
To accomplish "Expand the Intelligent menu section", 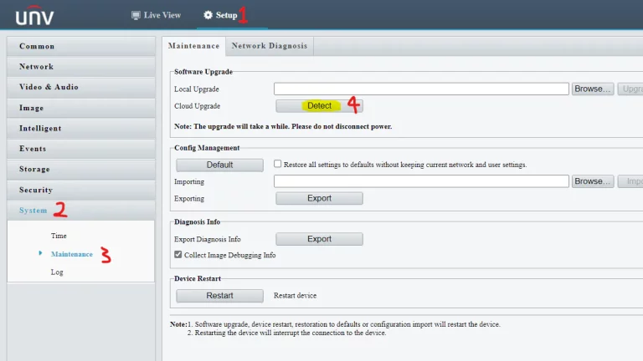I will coord(80,129).
